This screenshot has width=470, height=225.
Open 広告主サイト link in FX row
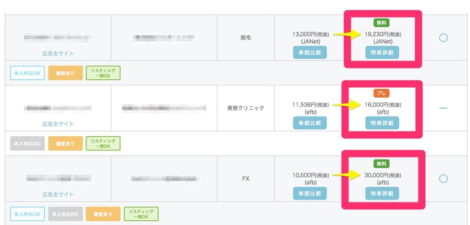pos(58,194)
